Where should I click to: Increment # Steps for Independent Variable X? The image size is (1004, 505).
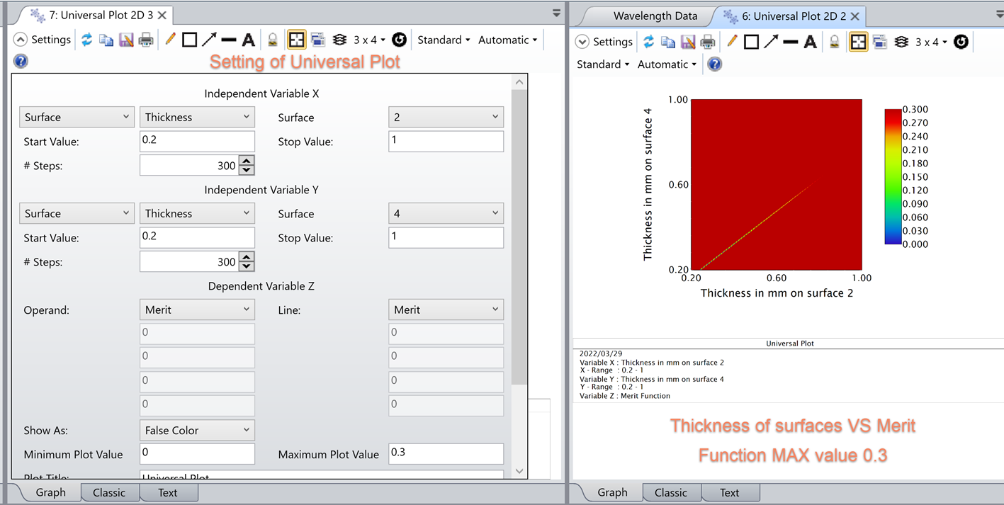tap(247, 161)
